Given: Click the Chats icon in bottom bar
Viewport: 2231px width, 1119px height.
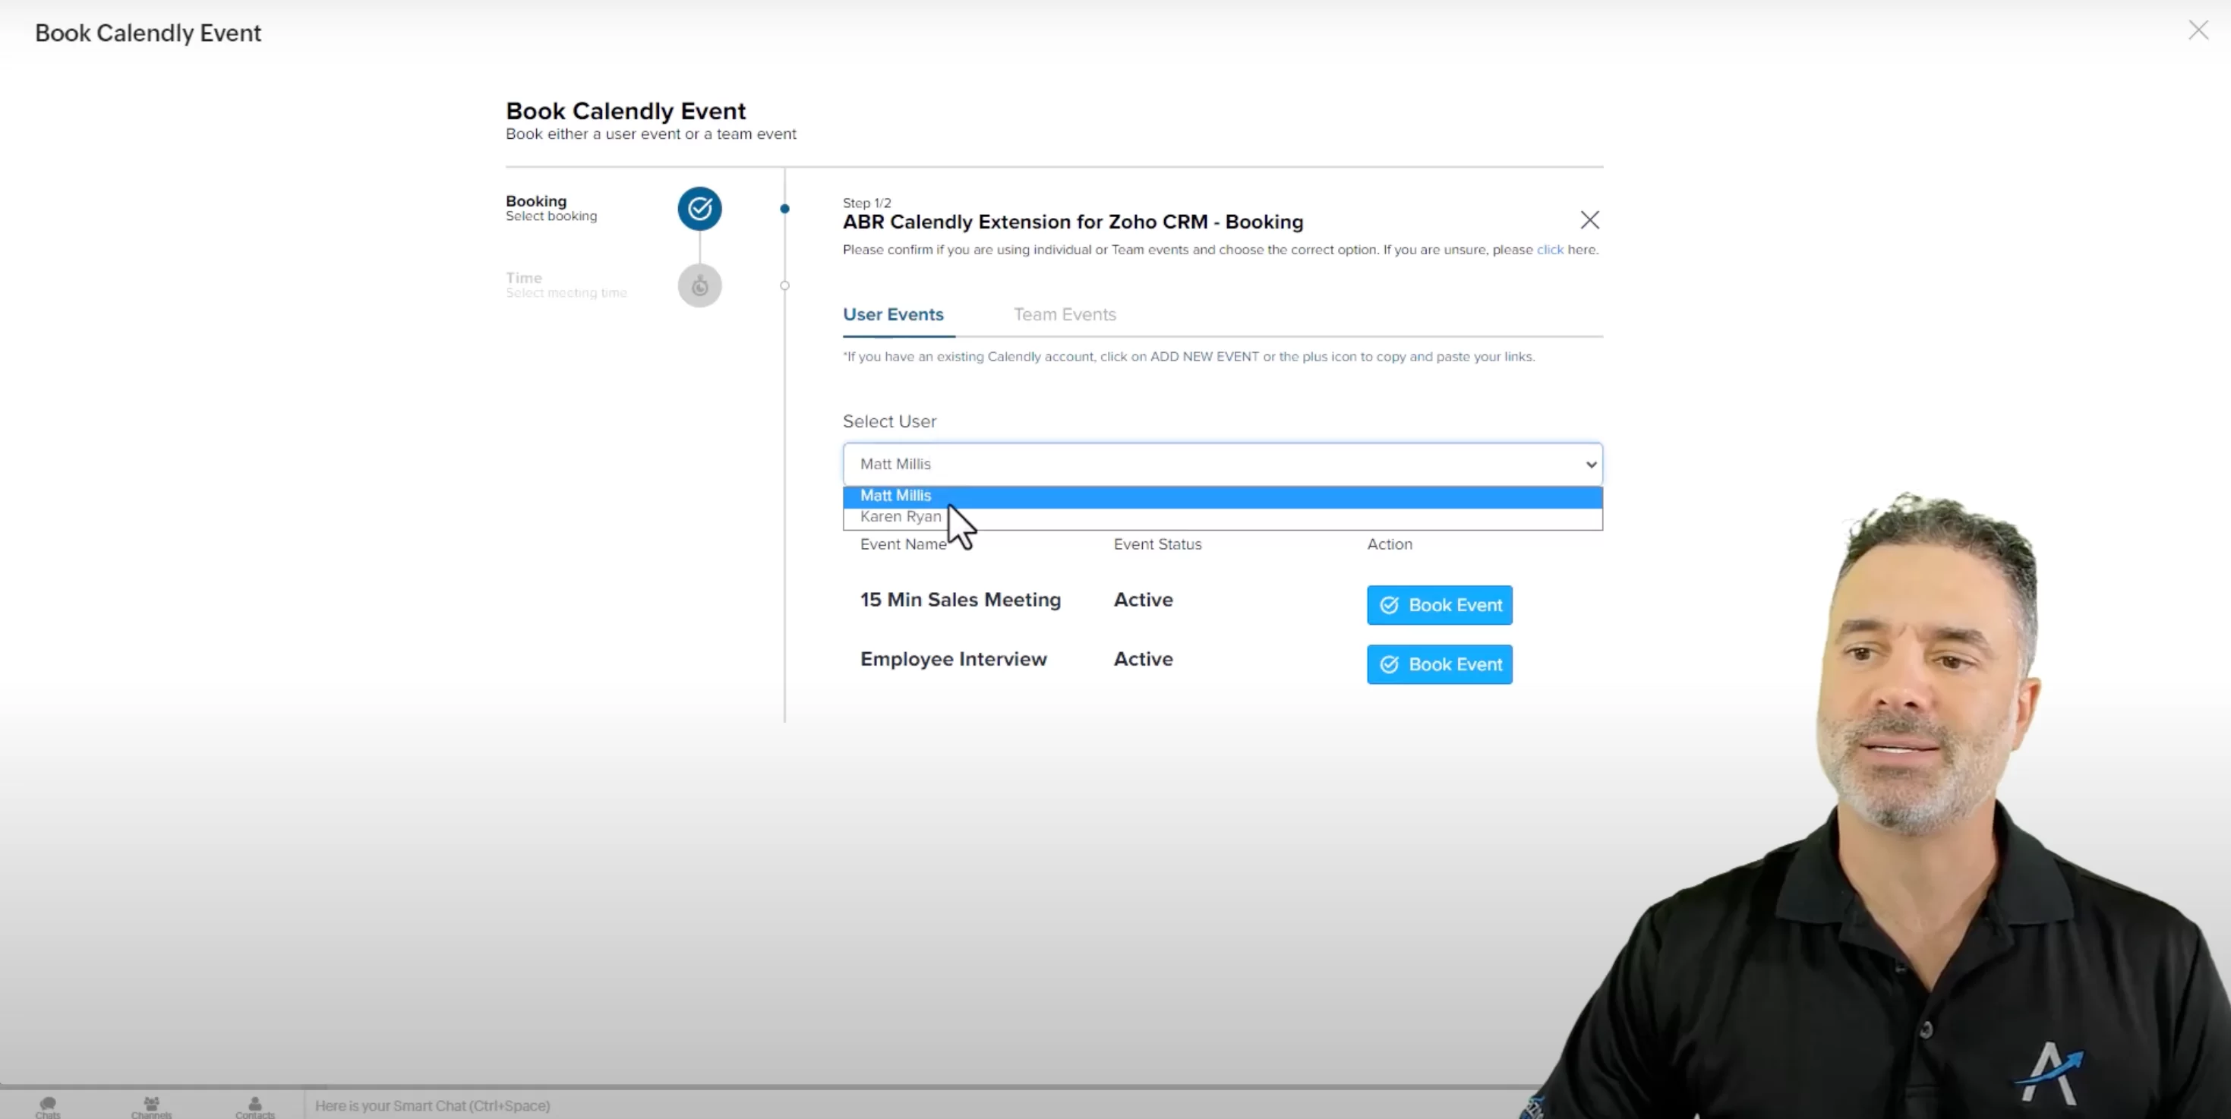Looking at the screenshot, I should coord(48,1106).
